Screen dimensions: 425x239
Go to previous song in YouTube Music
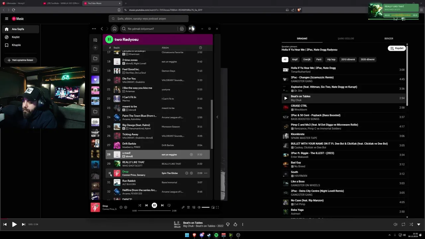click(x=5, y=224)
